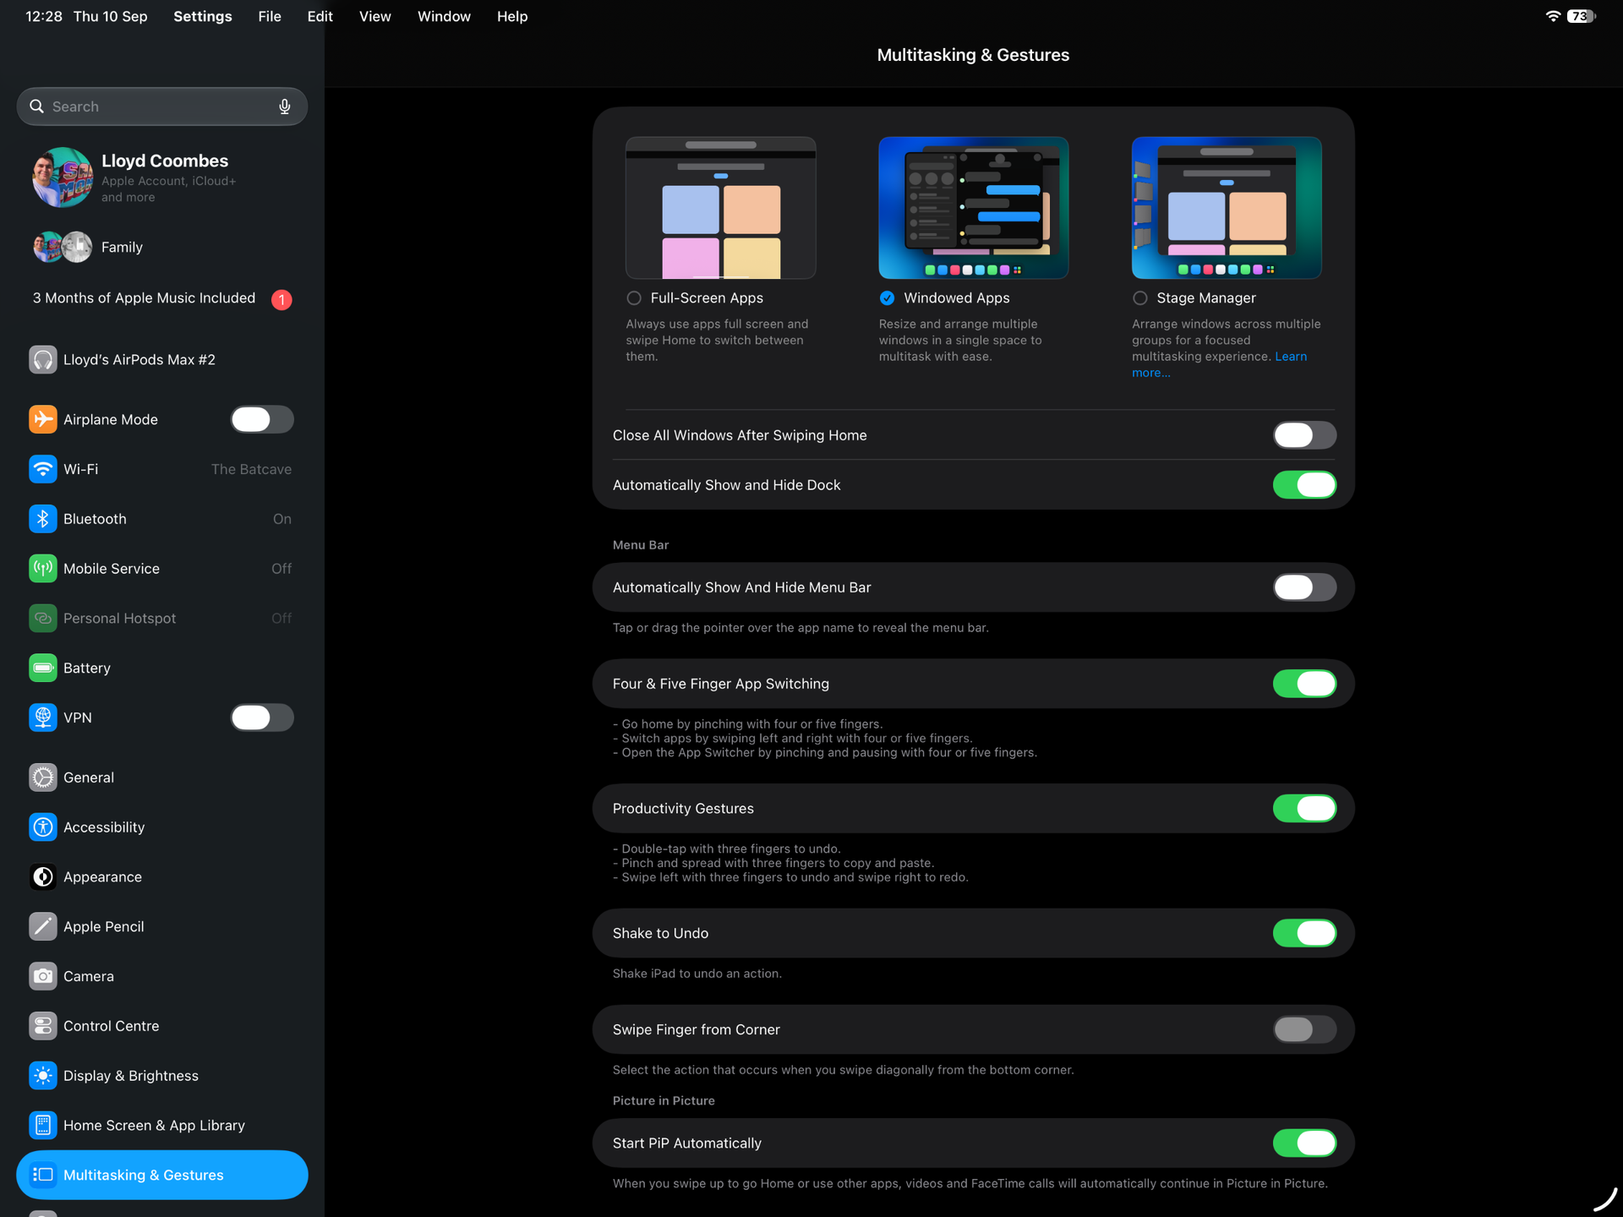
Task: Open the Appearance icon
Action: [x=43, y=876]
